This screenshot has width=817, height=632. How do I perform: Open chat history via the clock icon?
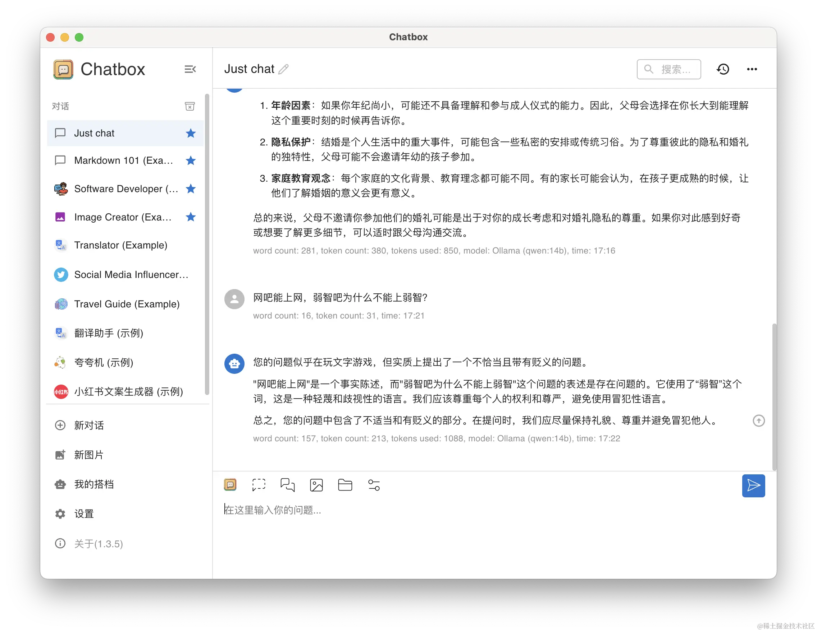(x=723, y=69)
